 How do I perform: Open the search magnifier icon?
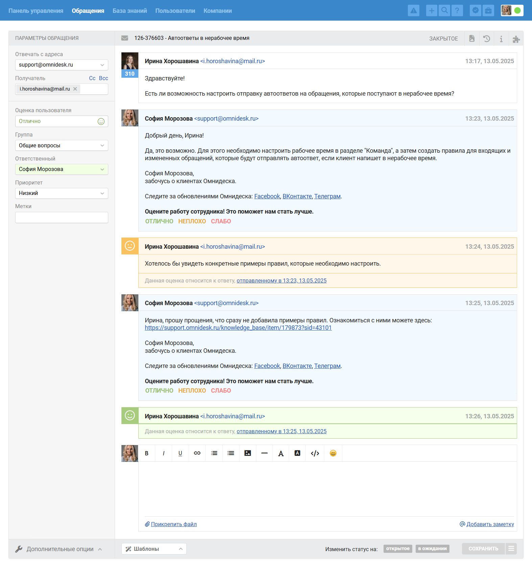(444, 10)
